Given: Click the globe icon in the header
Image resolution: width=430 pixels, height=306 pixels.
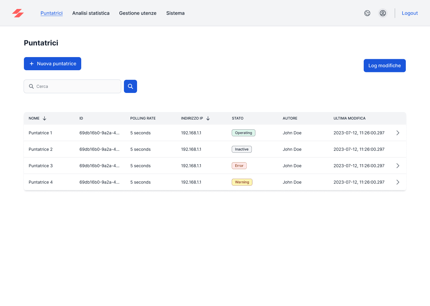Looking at the screenshot, I should pos(367,13).
